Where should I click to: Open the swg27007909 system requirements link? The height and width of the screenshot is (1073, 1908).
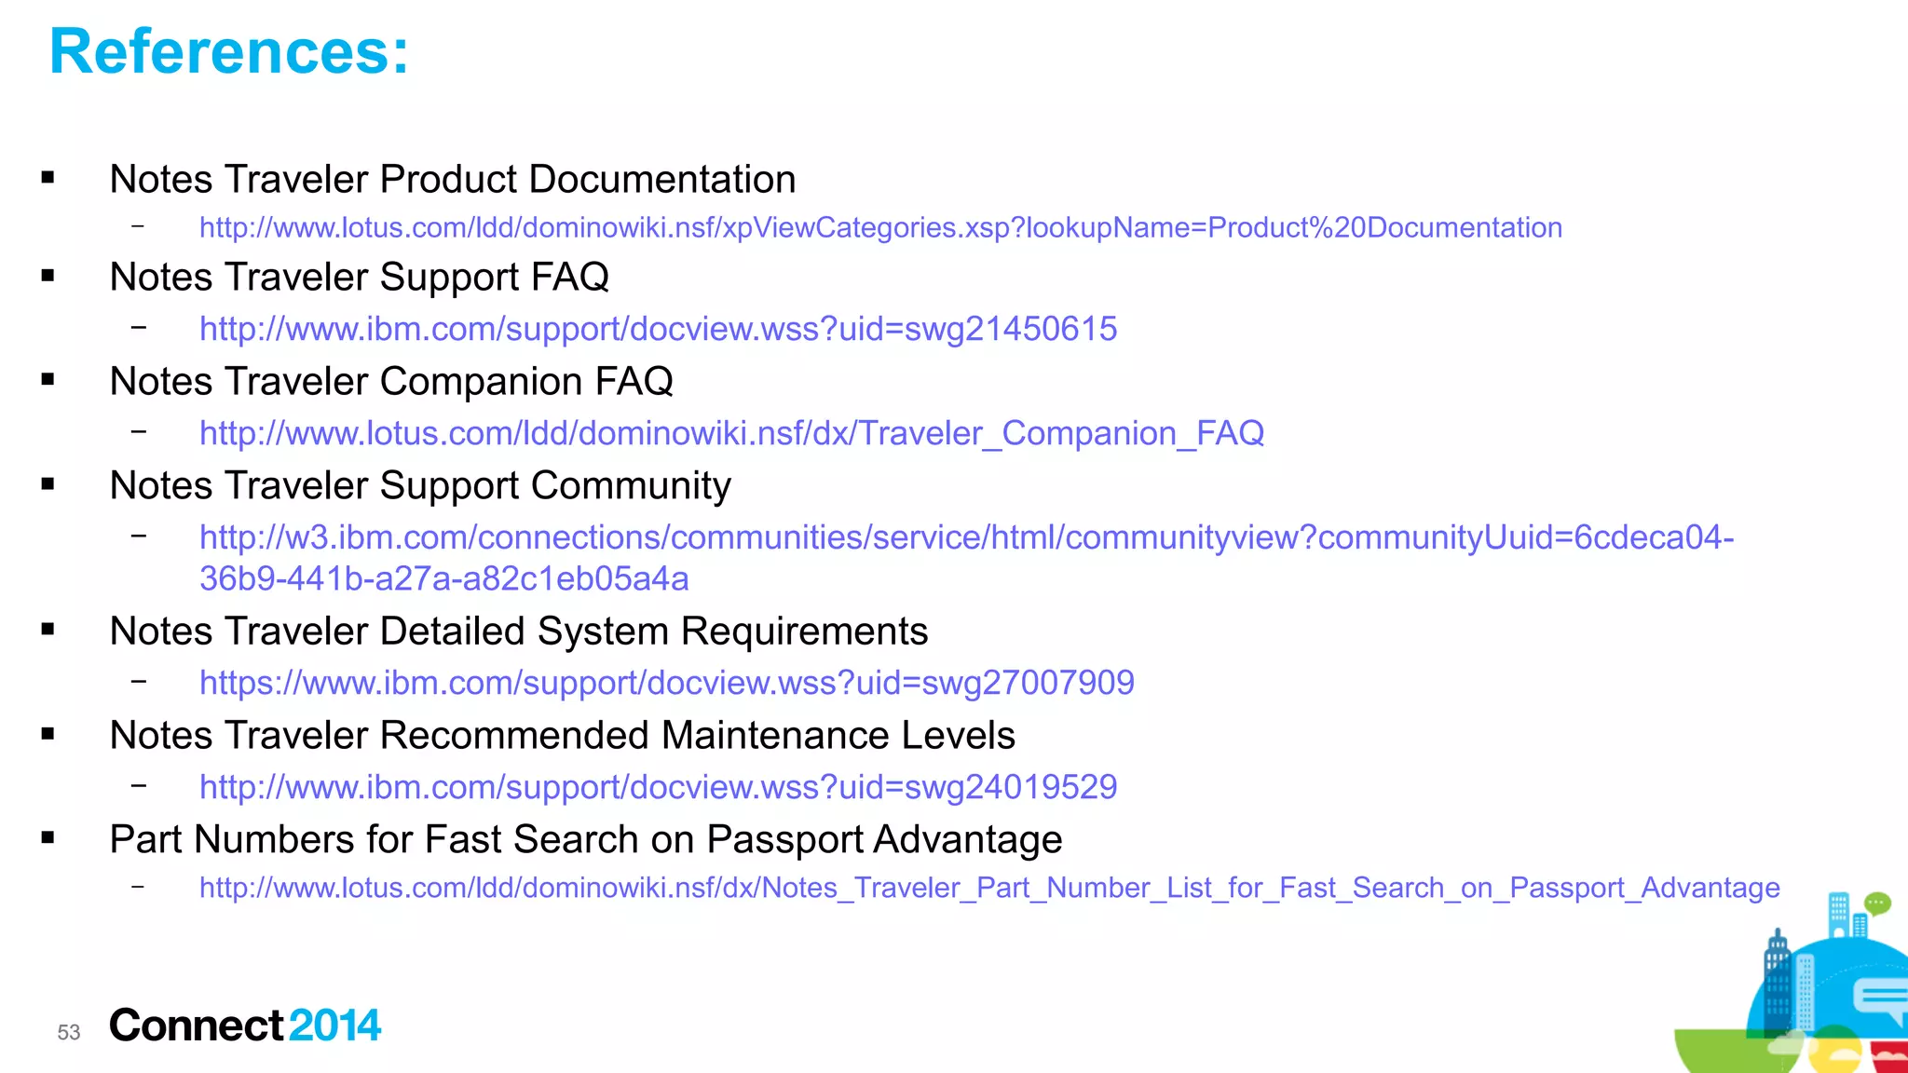(667, 683)
